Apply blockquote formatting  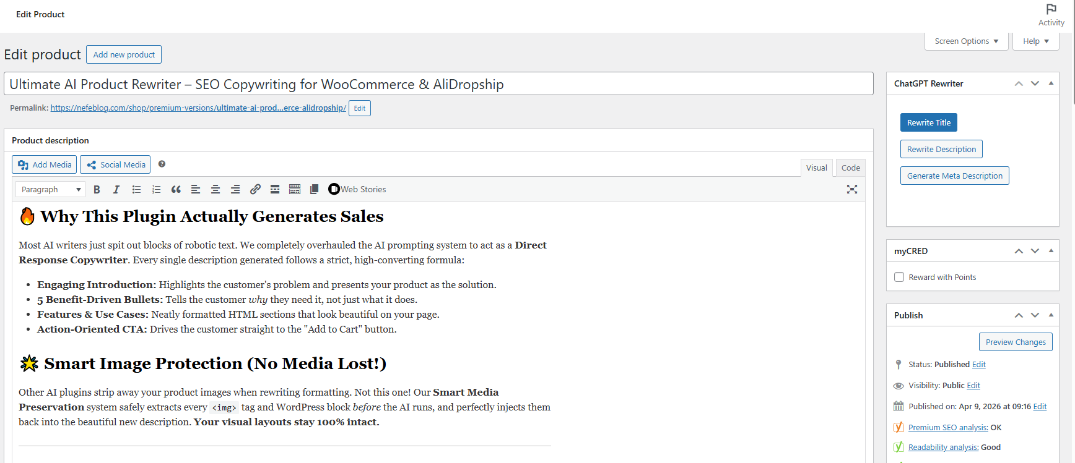coord(176,189)
